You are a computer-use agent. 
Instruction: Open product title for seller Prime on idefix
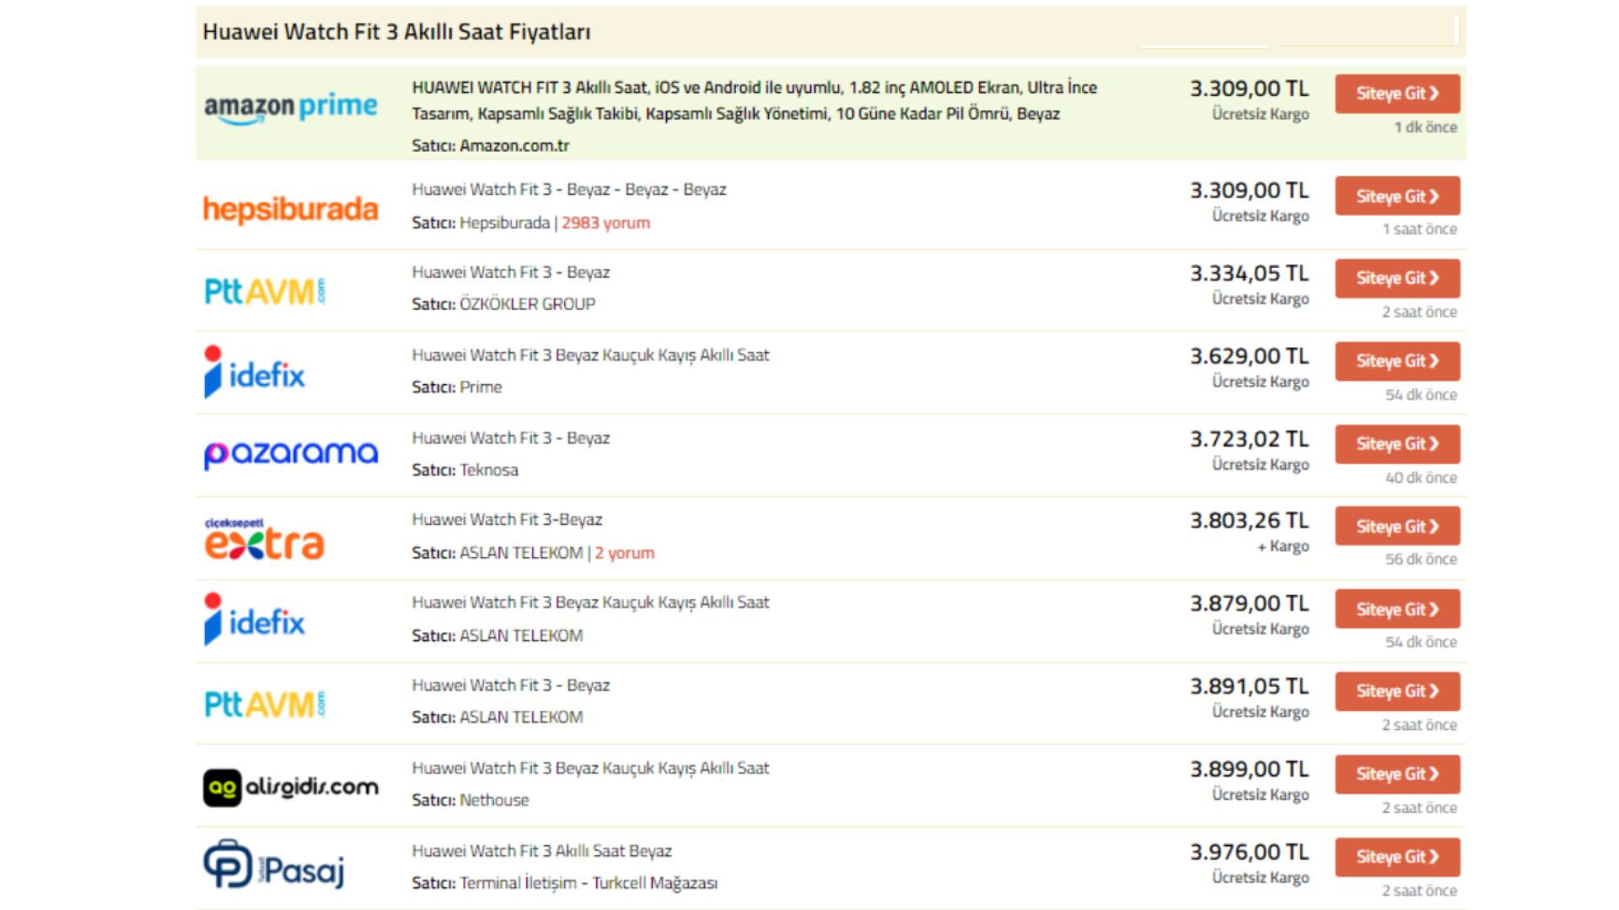coord(590,356)
